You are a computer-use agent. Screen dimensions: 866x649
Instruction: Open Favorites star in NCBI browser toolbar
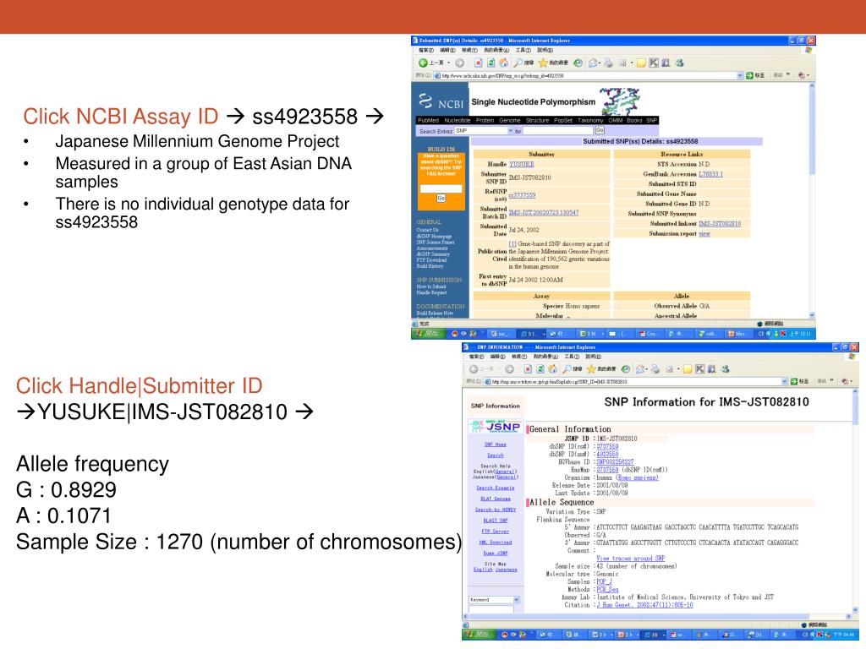pos(543,63)
